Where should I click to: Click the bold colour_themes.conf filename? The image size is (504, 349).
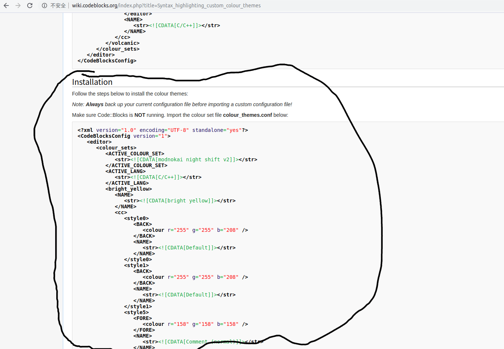pos(247,115)
